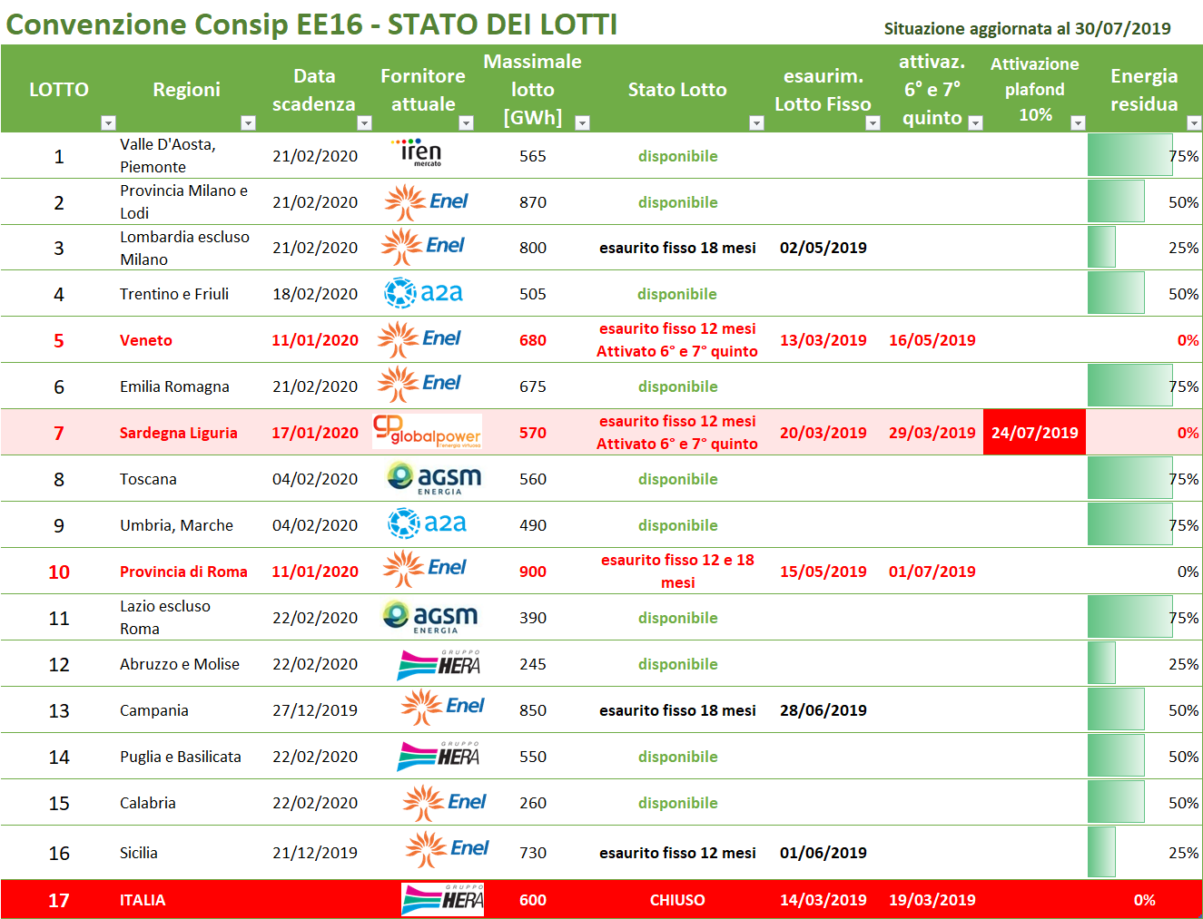Select the CHIUSO status cell for ITALIA
The width and height of the screenshot is (1203, 919).
click(677, 900)
